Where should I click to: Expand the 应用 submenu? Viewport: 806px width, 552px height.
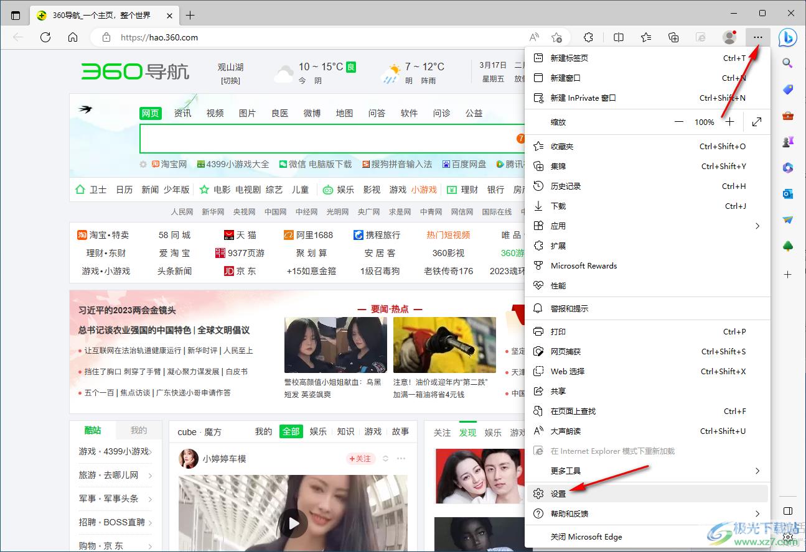pyautogui.click(x=647, y=226)
